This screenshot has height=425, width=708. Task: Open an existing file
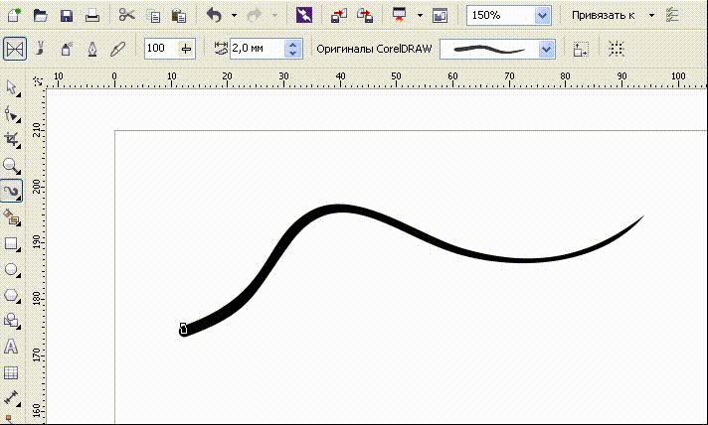tap(40, 15)
